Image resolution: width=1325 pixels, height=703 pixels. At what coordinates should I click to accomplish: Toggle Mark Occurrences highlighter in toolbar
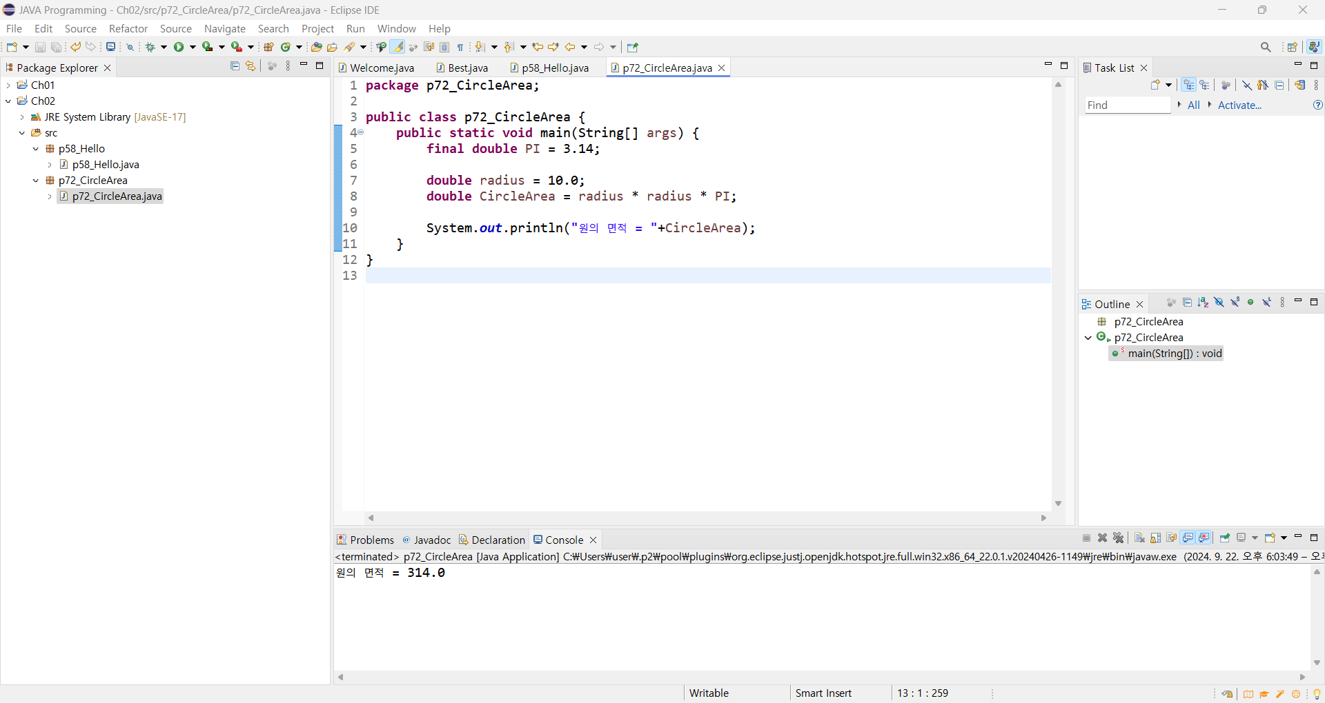(397, 47)
